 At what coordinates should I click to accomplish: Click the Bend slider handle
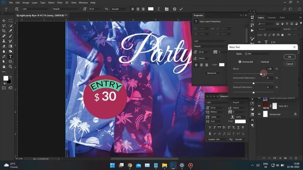point(261,74)
